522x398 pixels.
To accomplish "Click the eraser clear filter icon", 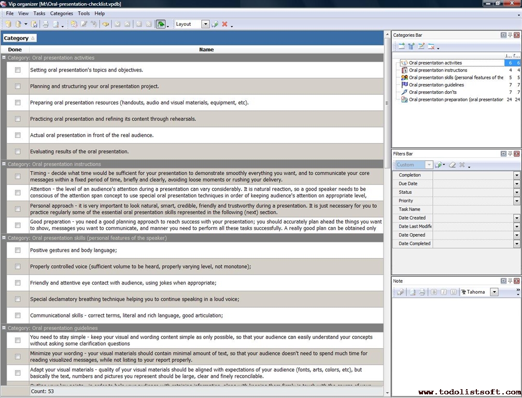I will click(x=452, y=165).
